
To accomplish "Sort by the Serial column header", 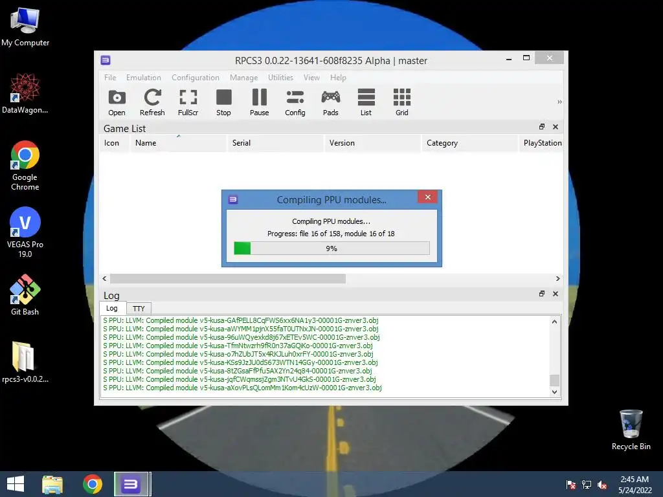I will [x=276, y=143].
